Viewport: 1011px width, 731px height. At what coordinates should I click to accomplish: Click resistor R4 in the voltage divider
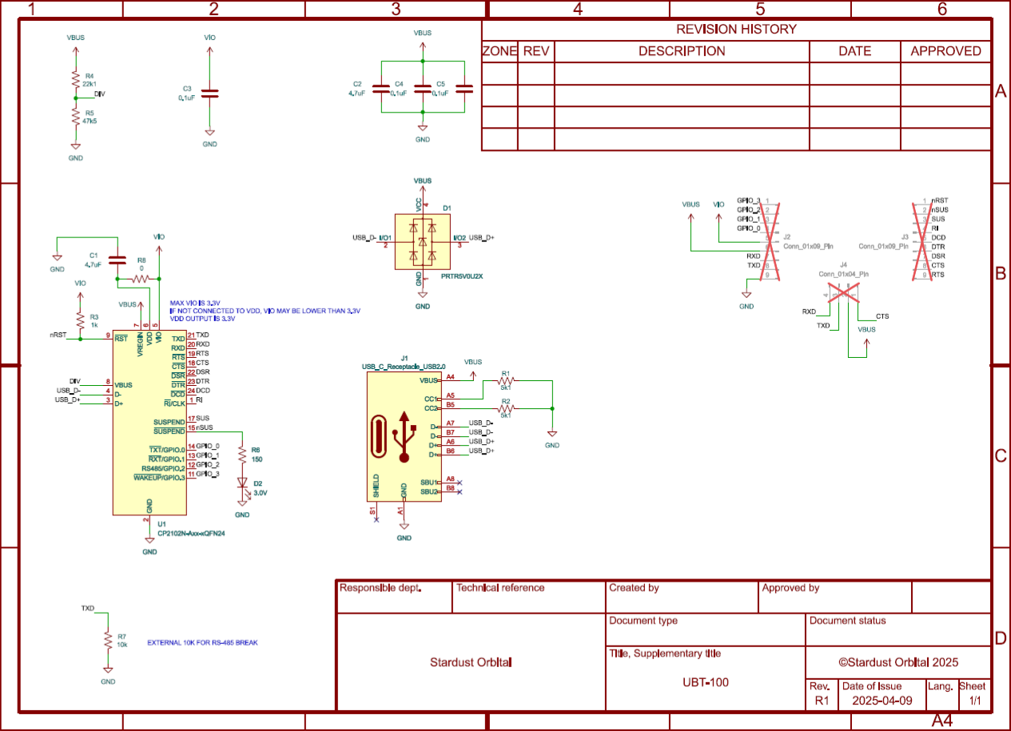75,81
